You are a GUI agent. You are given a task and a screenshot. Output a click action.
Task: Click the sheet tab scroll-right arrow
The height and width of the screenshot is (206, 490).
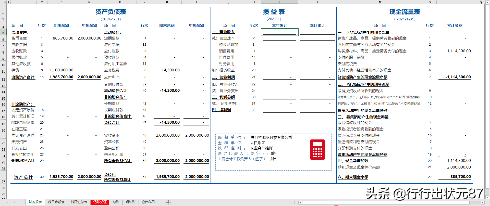pos(15,202)
